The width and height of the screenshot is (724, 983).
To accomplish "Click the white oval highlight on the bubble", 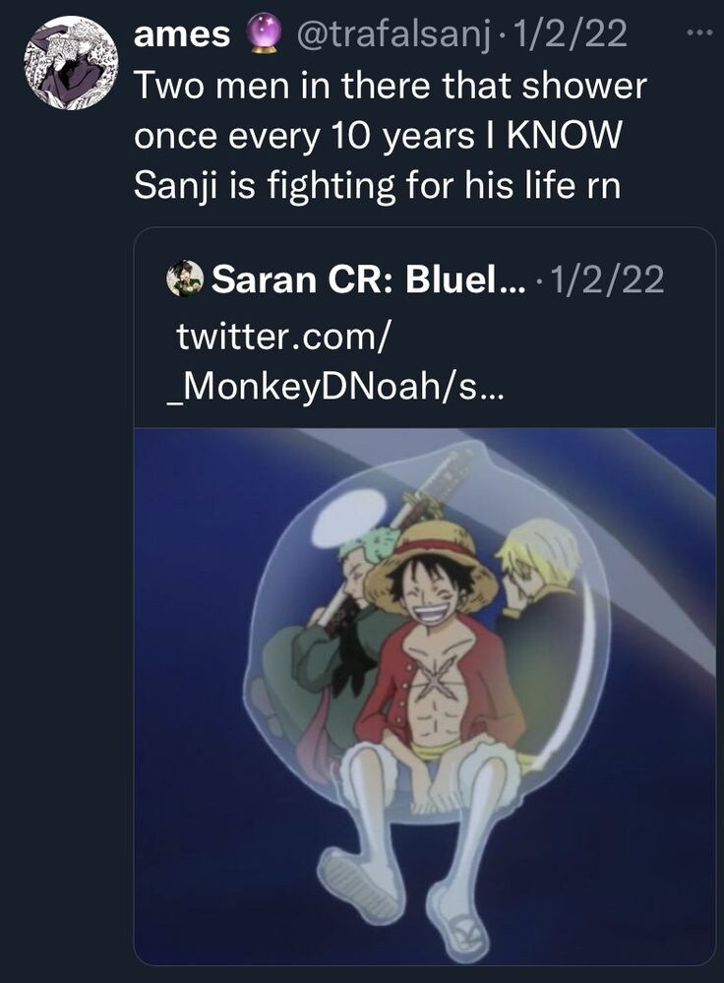I will point(345,521).
